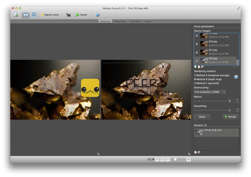Open the Downscaling resolution dropdown
Screen dimensions: 251x177
click(210, 92)
